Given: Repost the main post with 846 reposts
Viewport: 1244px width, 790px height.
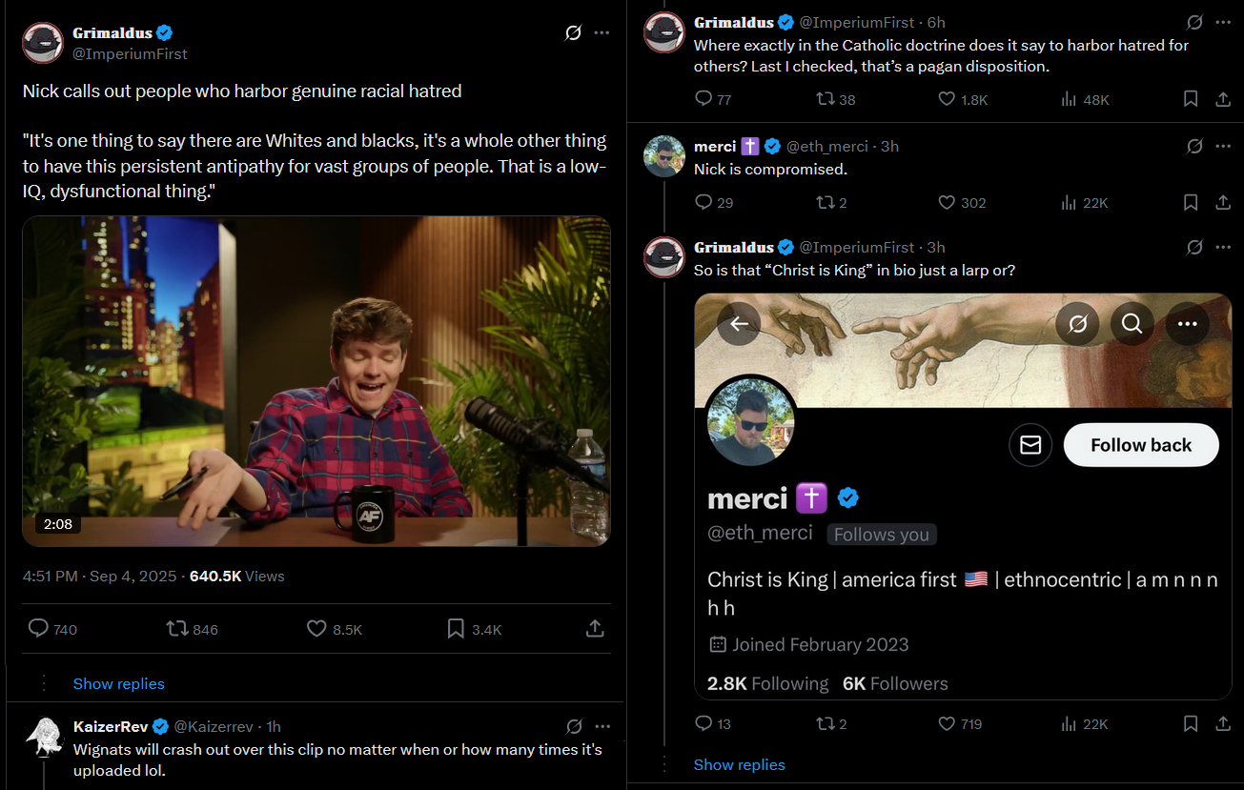Looking at the screenshot, I should [x=177, y=629].
